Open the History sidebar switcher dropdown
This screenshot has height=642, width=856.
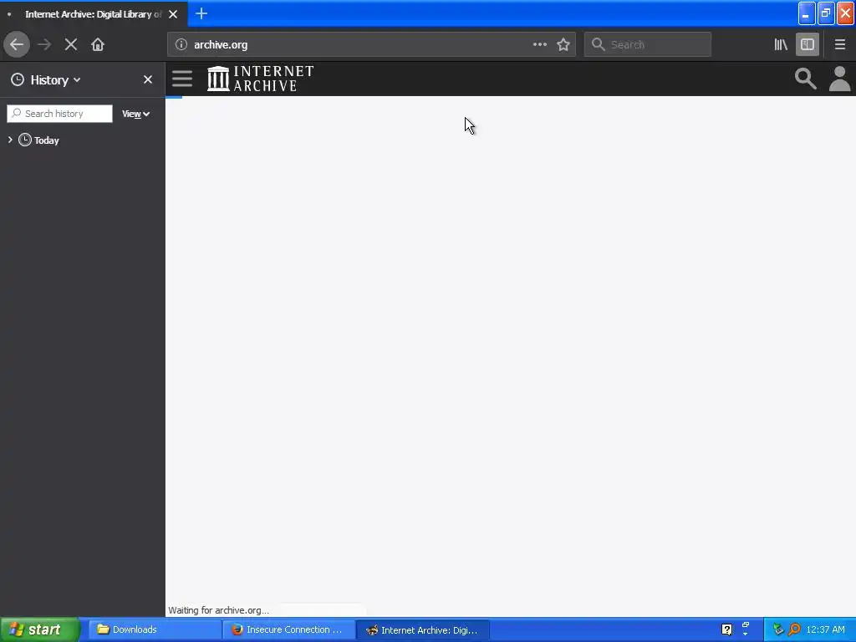tap(47, 80)
